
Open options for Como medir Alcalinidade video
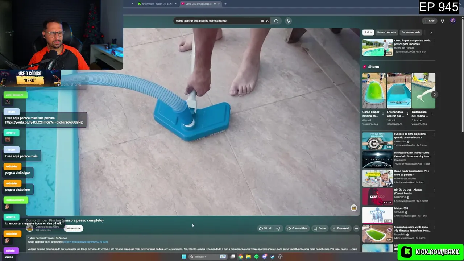[x=434, y=171]
